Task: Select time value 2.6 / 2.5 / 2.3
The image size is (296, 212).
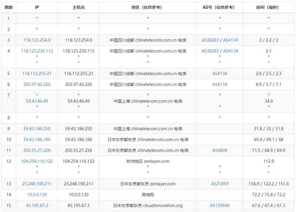Action: (x=269, y=74)
